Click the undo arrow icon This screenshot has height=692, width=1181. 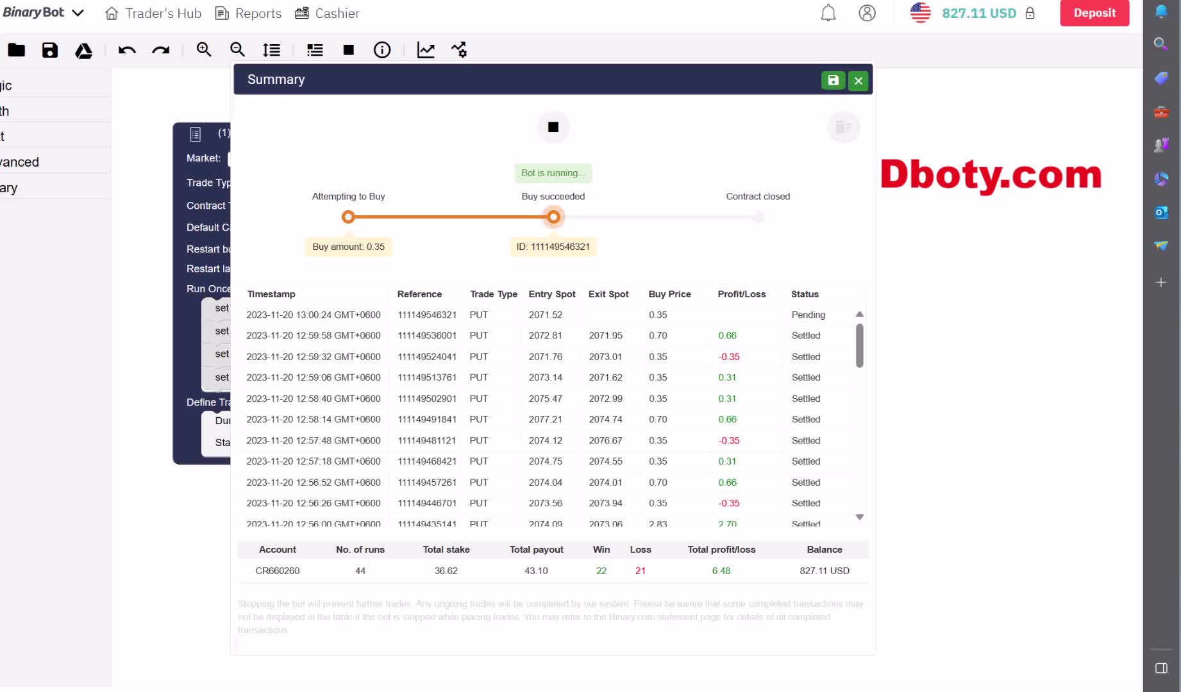click(127, 50)
